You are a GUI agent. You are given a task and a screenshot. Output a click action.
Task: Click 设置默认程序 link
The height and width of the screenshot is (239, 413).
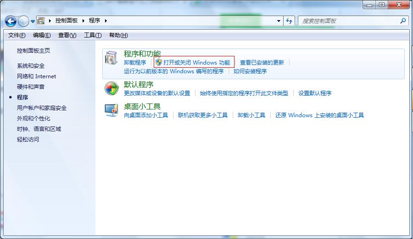(x=315, y=93)
